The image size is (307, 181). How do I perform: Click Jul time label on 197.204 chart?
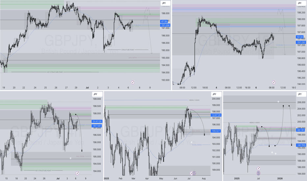tap(87, 88)
